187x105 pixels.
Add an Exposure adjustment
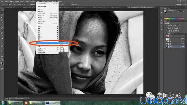[x=176, y=25]
